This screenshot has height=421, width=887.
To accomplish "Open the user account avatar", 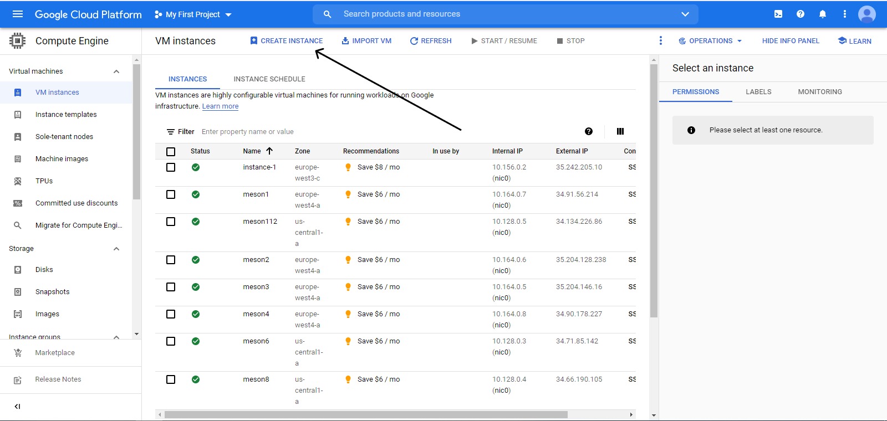I will pyautogui.click(x=867, y=14).
